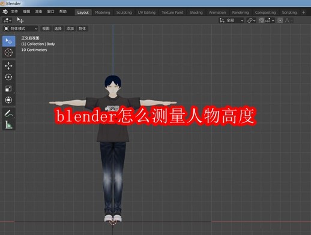311x235 pixels.
Task: Open the 渲染 (Render) menu
Action: coord(38,11)
